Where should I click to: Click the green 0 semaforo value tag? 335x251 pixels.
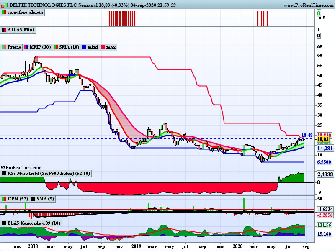[318, 13]
